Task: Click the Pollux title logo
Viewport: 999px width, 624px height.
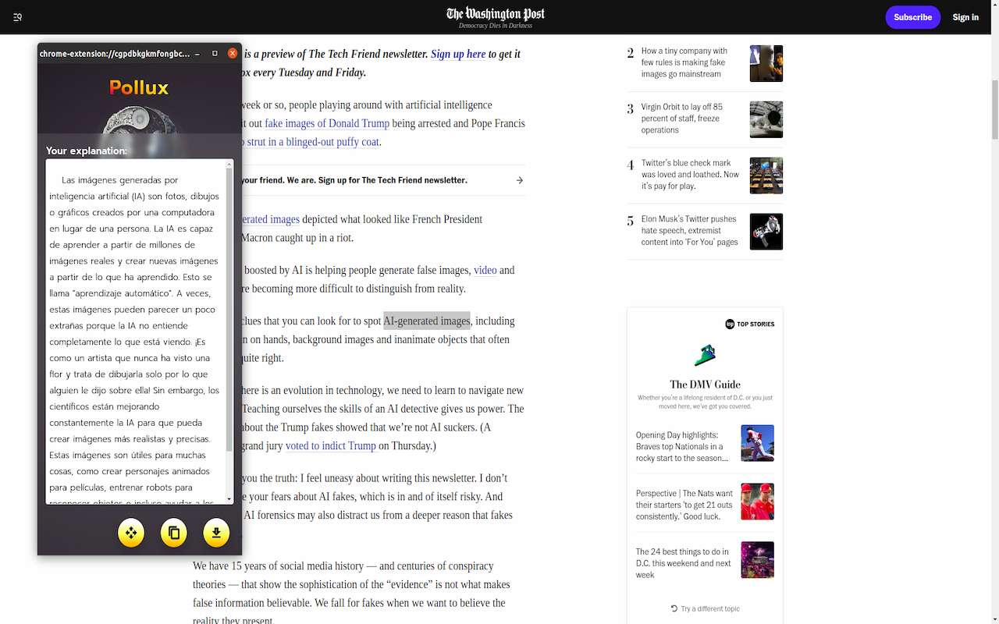Action: click(139, 87)
